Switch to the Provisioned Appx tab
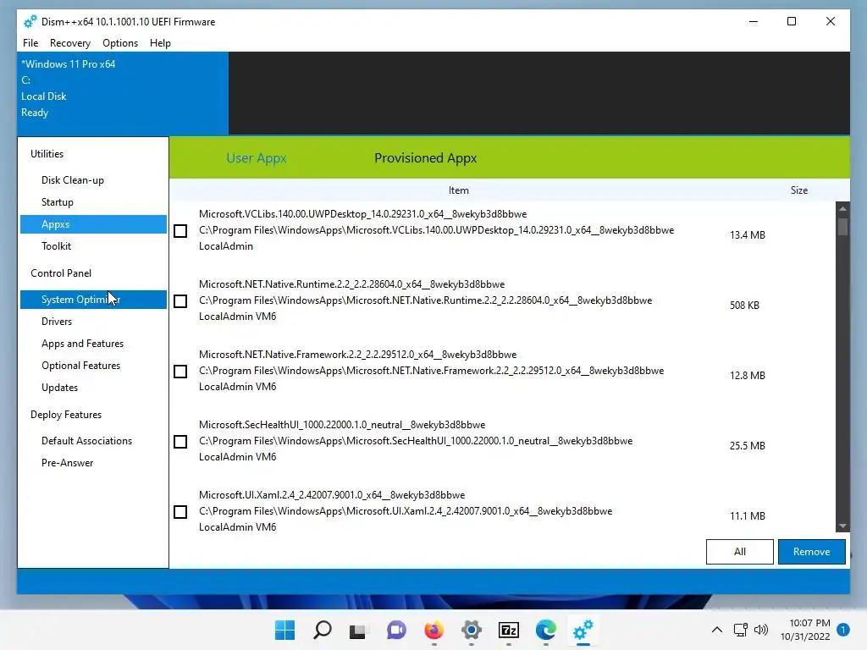Screen dimensions: 867x650 [x=425, y=158]
